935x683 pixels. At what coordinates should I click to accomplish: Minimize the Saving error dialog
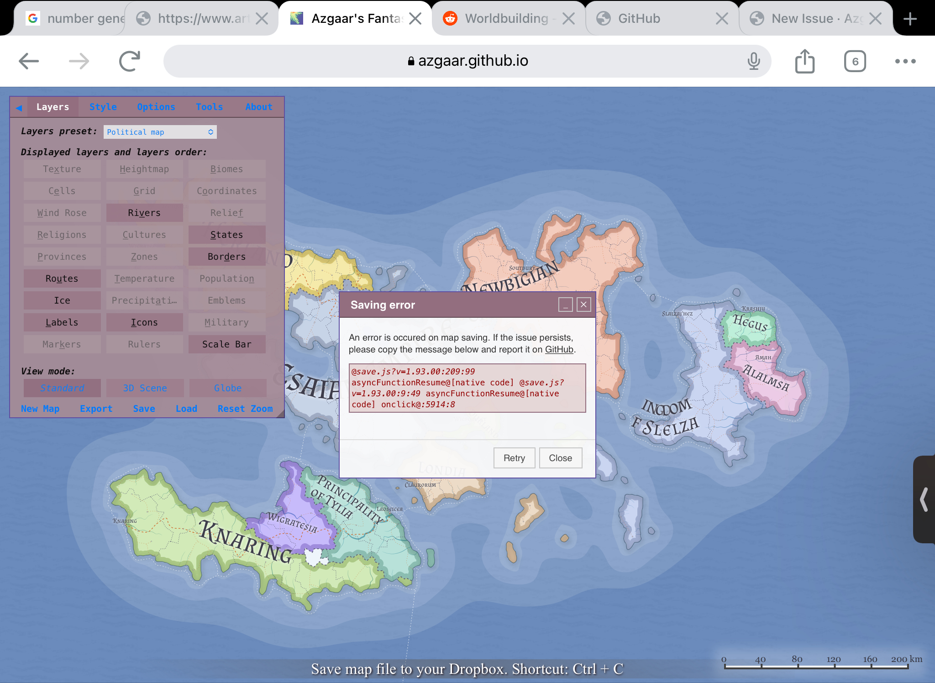[x=566, y=305]
